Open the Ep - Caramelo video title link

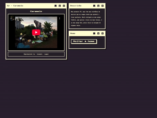(23, 18)
